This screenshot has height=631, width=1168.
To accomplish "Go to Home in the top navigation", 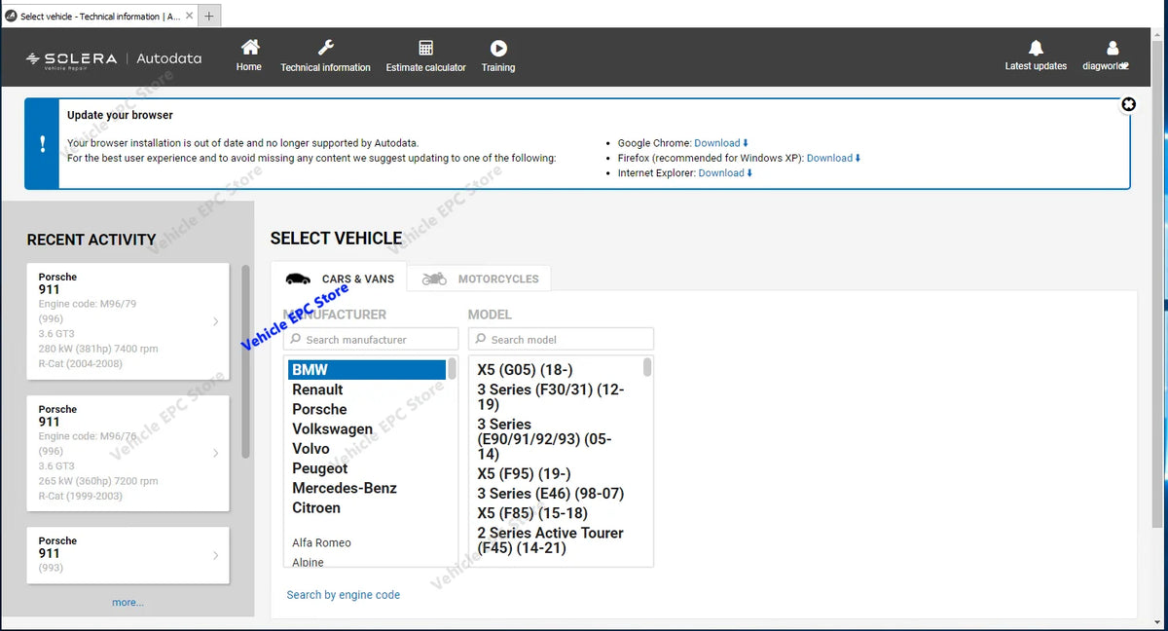I will click(249, 56).
